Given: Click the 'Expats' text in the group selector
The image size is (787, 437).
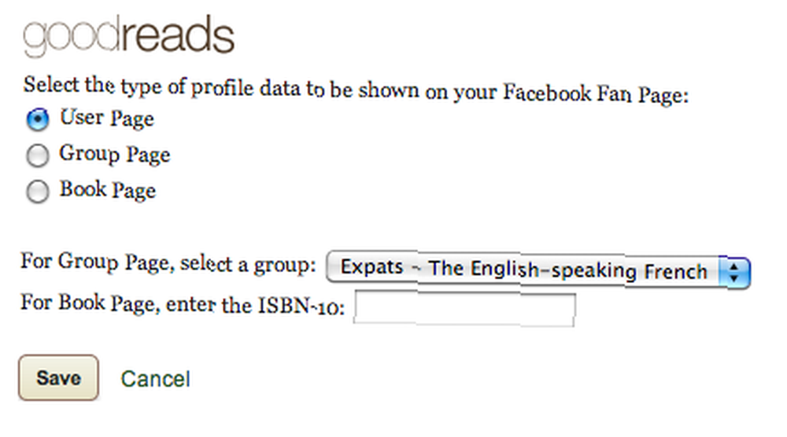Looking at the screenshot, I should (x=372, y=266).
